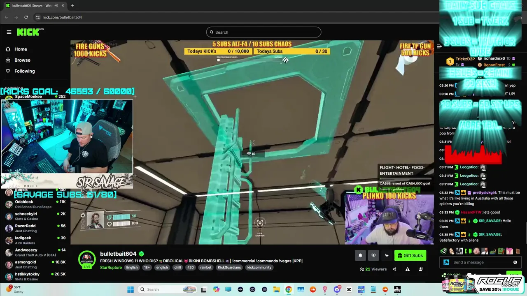Open Discord from the taskbar

click(x=337, y=289)
